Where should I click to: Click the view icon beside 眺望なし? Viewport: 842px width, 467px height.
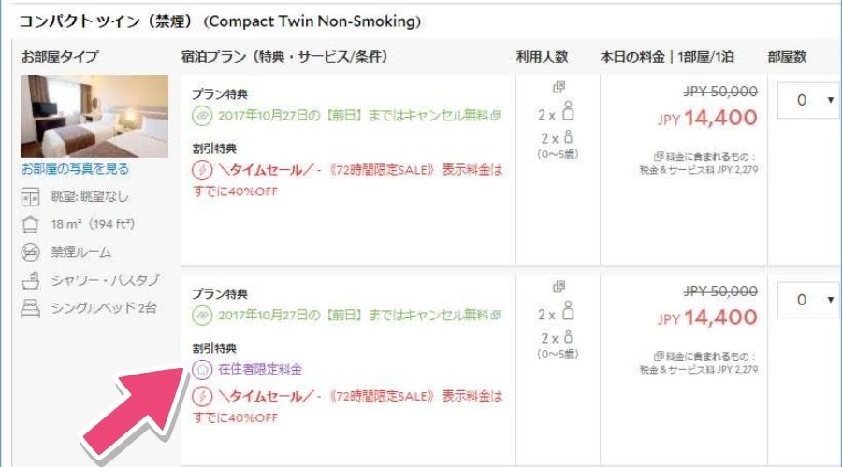click(x=29, y=197)
